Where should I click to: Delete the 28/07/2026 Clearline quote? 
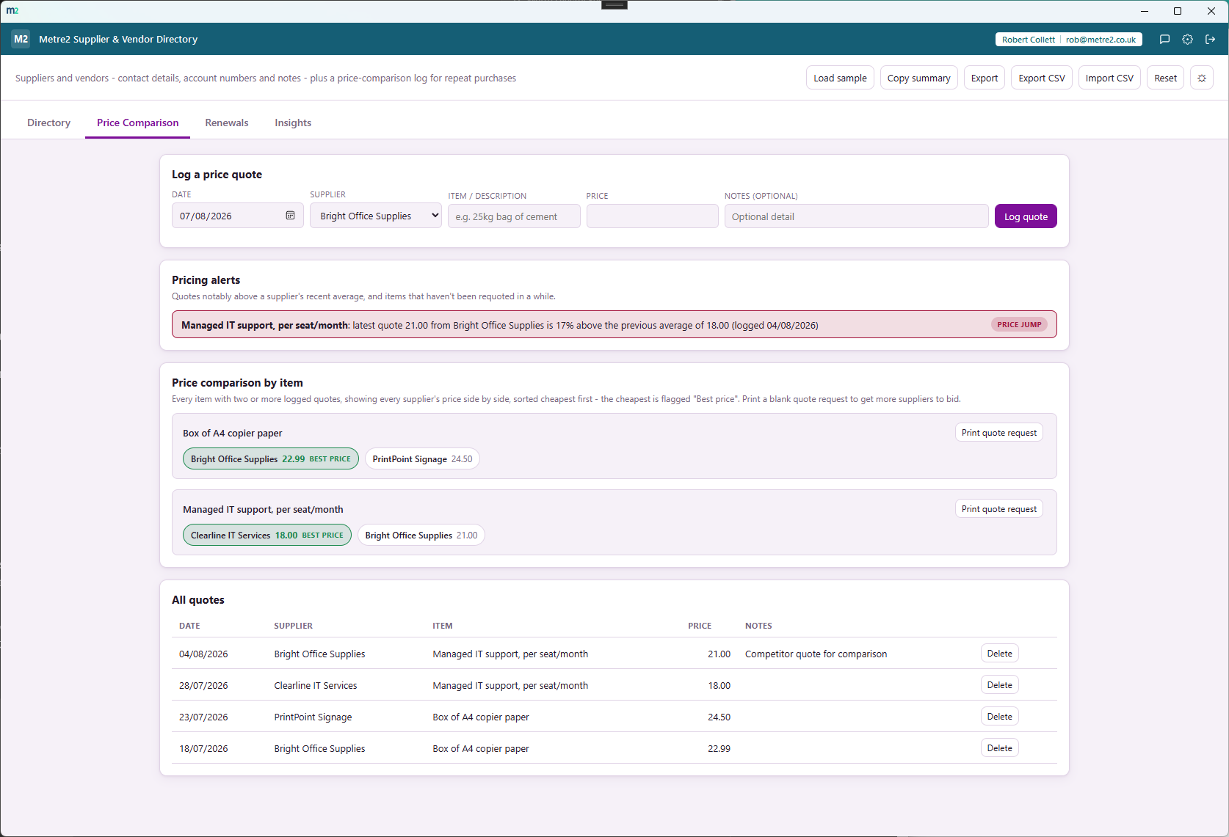tap(999, 685)
